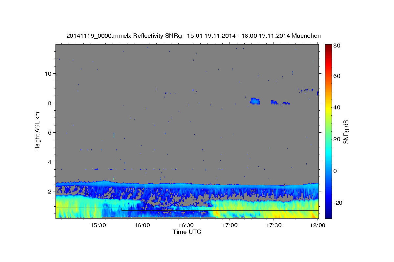Click the 16:30 time tick label
The height and width of the screenshot is (262, 394).
tap(186, 226)
